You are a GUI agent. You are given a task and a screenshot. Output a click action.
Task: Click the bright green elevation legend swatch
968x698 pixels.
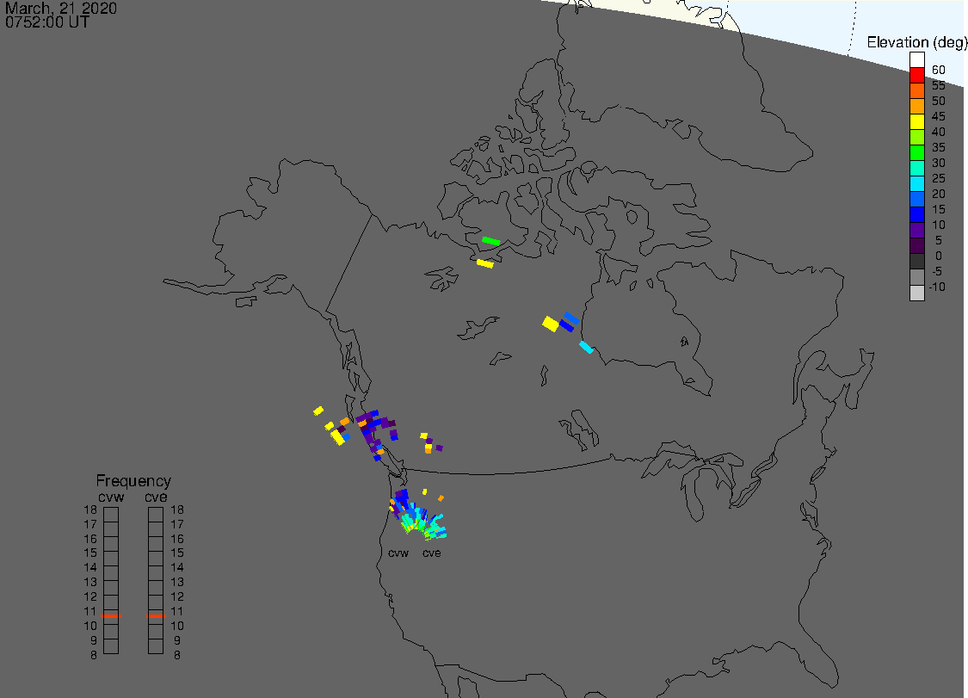pos(917,153)
